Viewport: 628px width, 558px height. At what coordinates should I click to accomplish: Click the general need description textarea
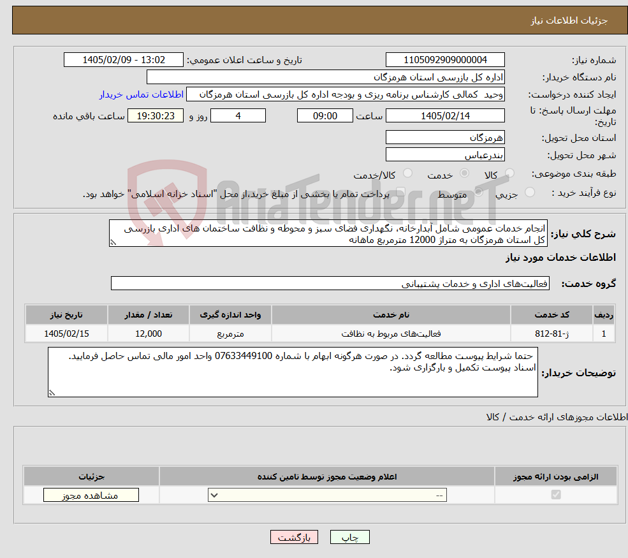point(328,233)
